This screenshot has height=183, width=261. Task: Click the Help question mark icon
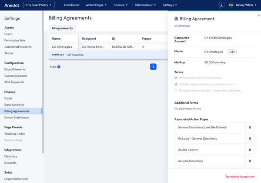(x=59, y=67)
